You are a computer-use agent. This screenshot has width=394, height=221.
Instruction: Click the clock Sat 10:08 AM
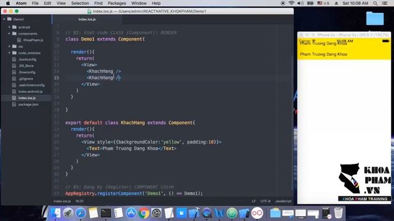click(355, 3)
